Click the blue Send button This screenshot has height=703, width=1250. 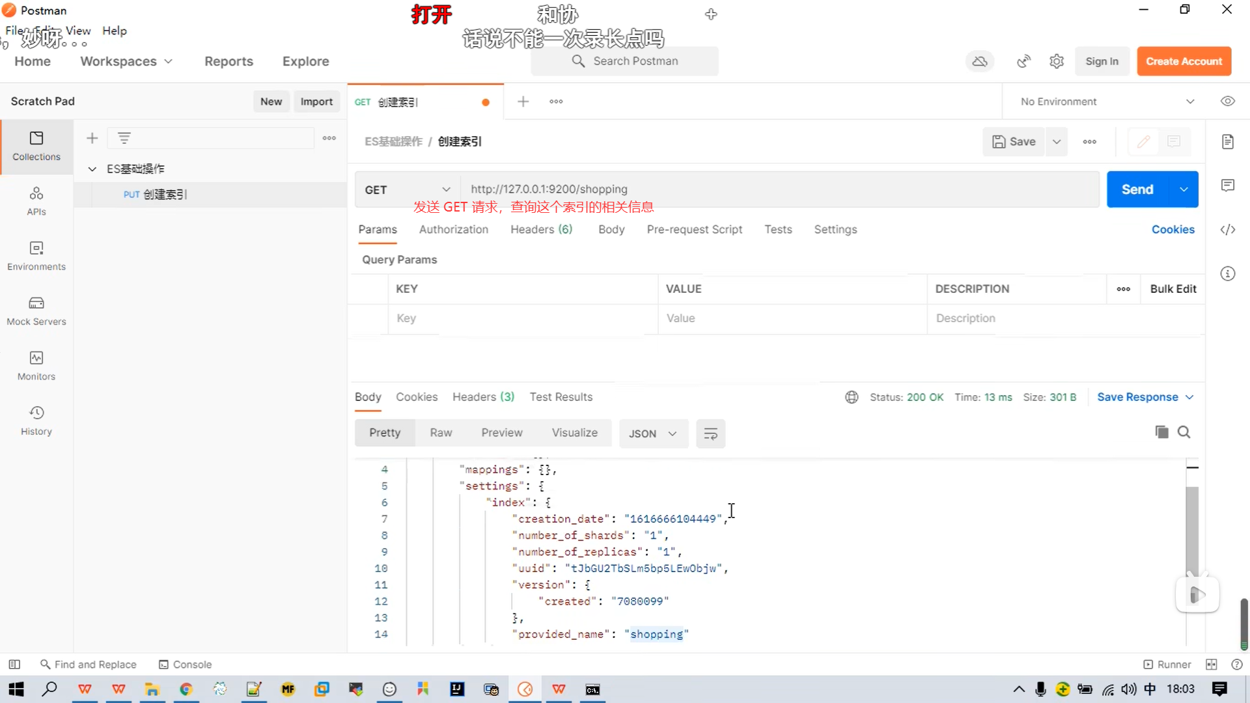(1137, 189)
